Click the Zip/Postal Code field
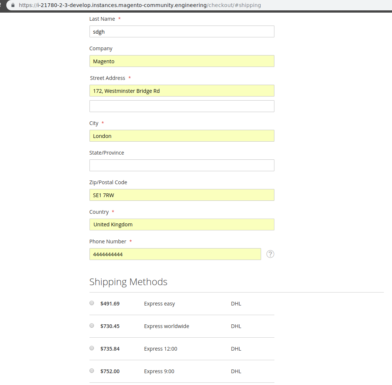 182,195
